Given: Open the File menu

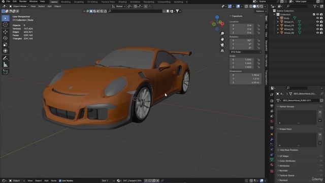Looking at the screenshot, I should [x=8, y=2].
